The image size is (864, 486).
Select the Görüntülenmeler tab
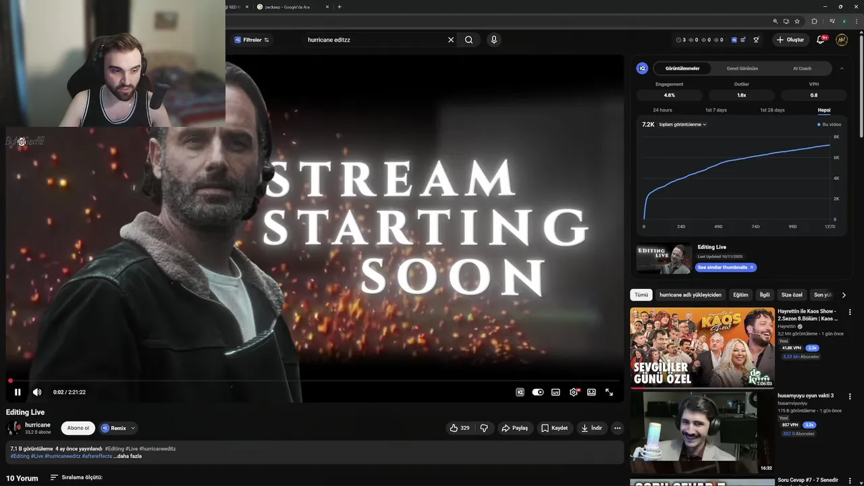pos(682,68)
